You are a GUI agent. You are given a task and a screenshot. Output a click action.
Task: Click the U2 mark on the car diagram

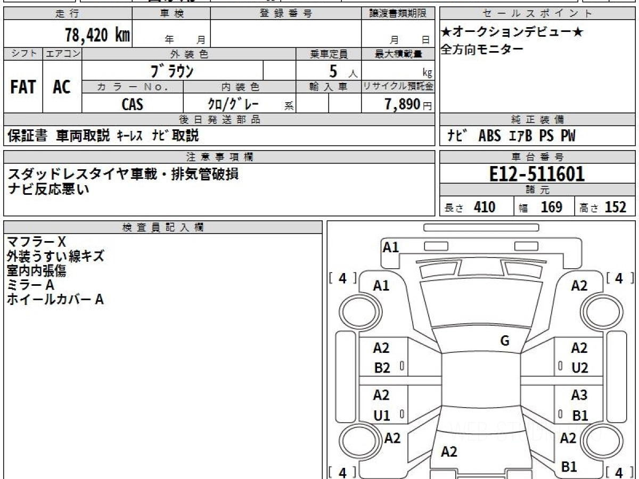tap(580, 368)
